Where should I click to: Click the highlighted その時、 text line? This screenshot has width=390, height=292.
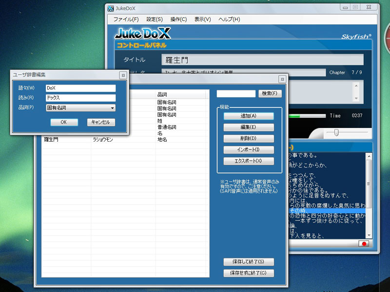point(327,211)
